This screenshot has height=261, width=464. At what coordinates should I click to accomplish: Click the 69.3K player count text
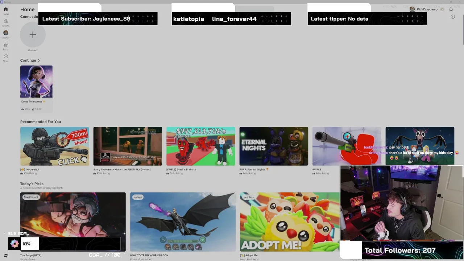pyautogui.click(x=38, y=109)
